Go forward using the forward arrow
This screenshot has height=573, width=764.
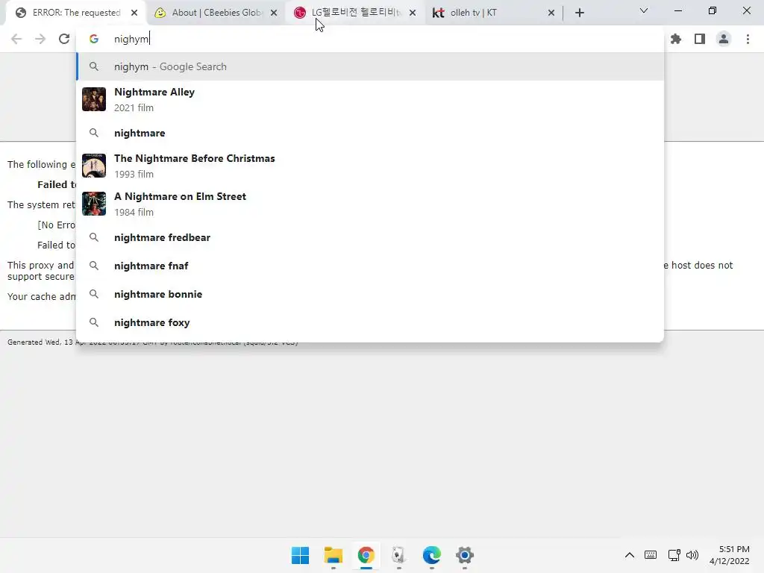point(40,39)
